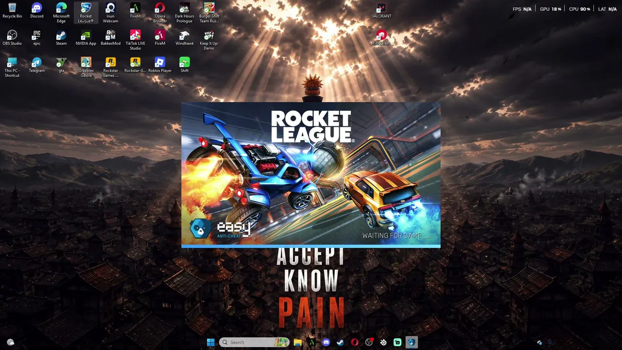The width and height of the screenshot is (622, 350).
Task: Click the "GPU 18 %" overlay readout
Action: [x=551, y=9]
